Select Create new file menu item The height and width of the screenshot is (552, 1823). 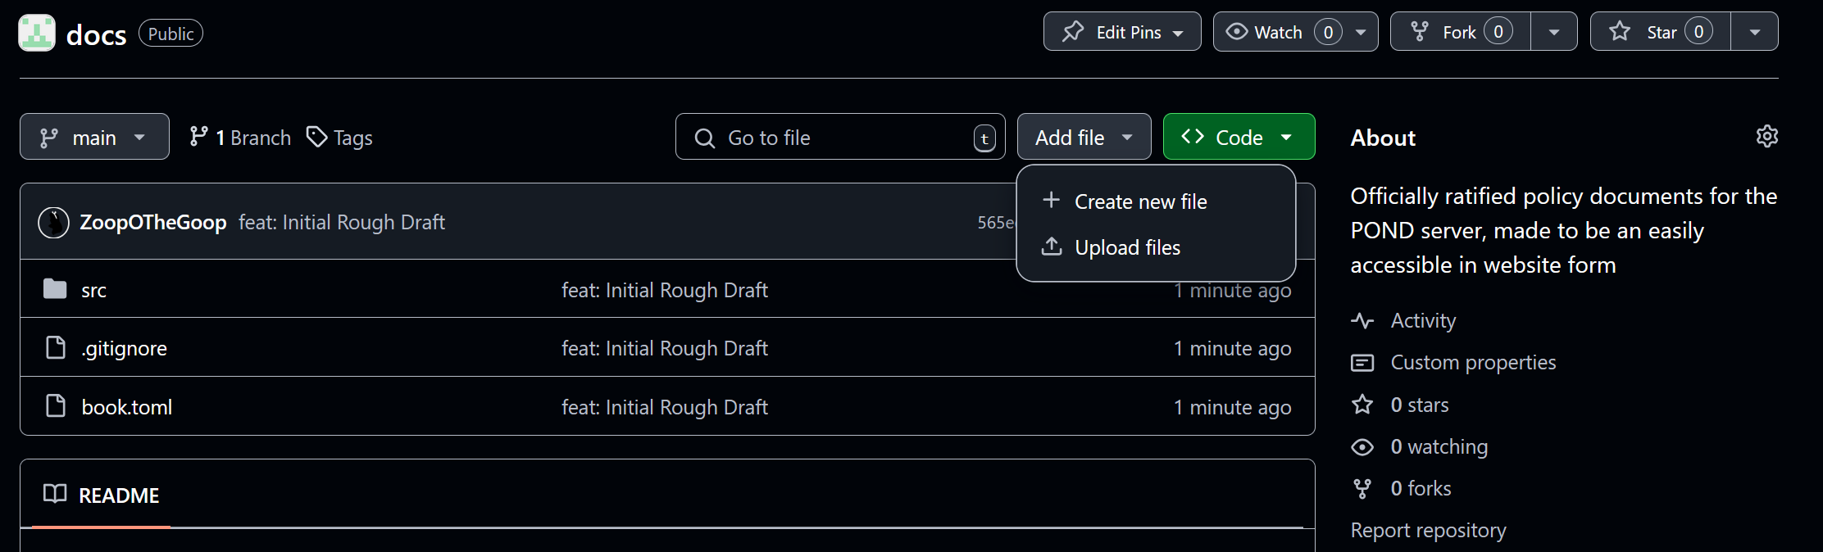[x=1140, y=201]
